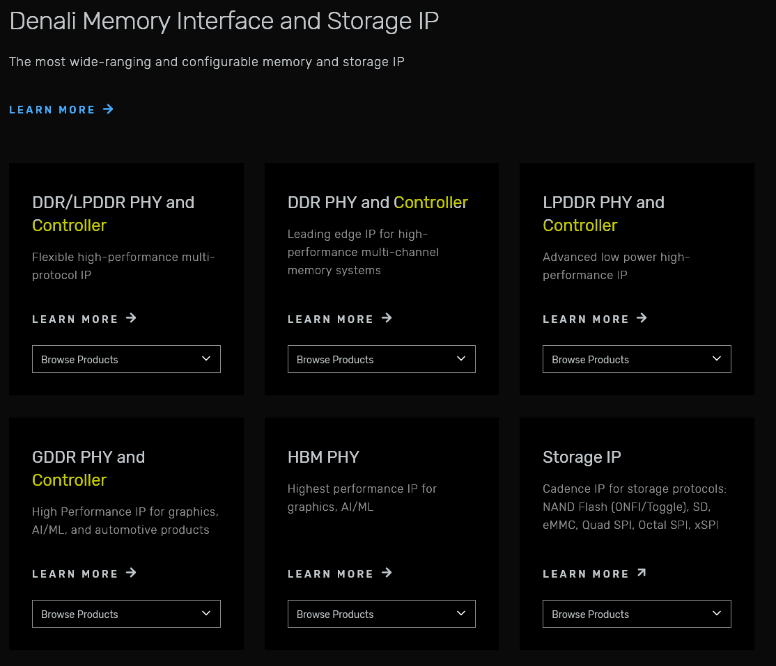776x666 pixels.
Task: Click Learn More arrow in LPDDR PHY card
Action: 642,318
